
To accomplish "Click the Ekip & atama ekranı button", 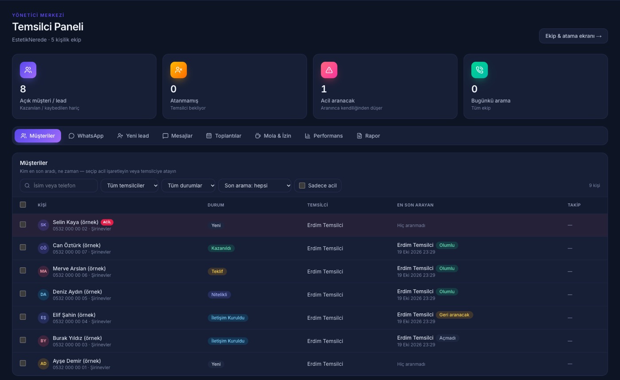I will 573,36.
